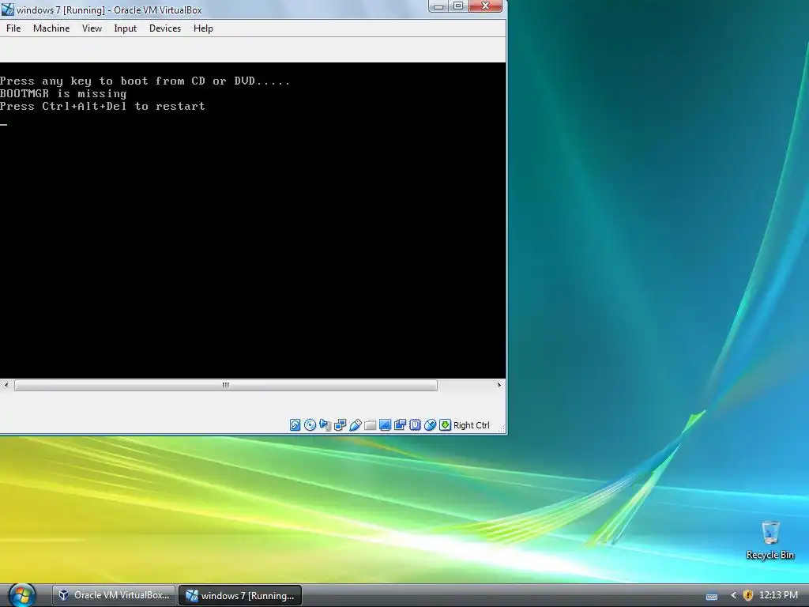The image size is (809, 607).
Task: Click the mouse integration status icon
Action: [430, 424]
